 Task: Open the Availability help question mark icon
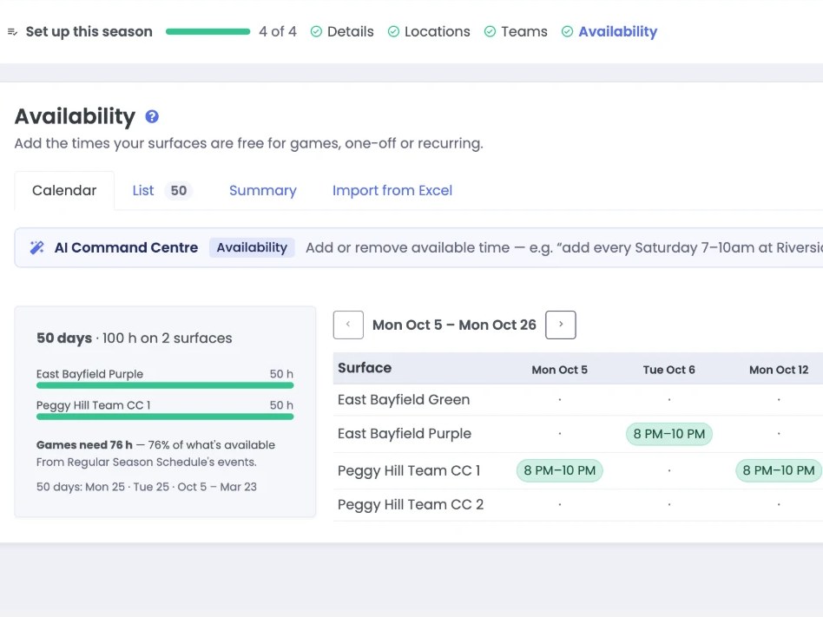[152, 116]
